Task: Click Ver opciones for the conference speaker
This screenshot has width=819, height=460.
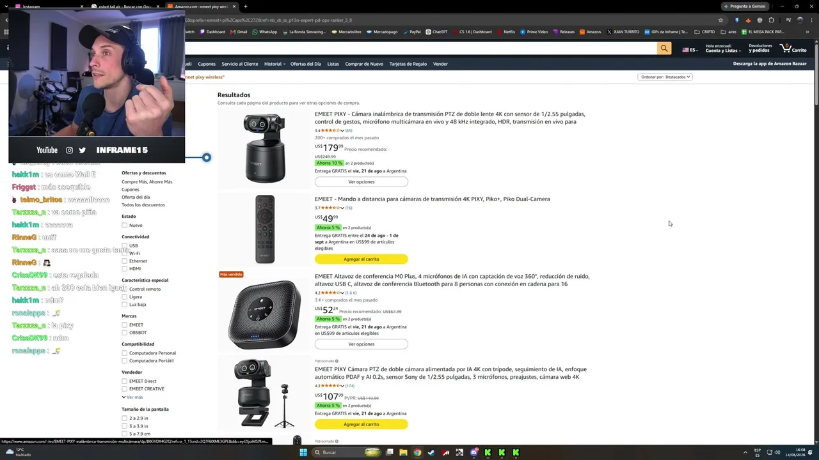Action: click(362, 344)
